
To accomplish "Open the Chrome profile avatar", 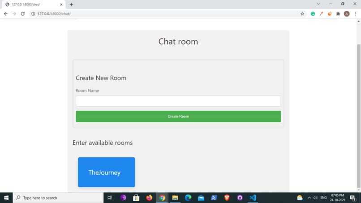I will tap(347, 14).
